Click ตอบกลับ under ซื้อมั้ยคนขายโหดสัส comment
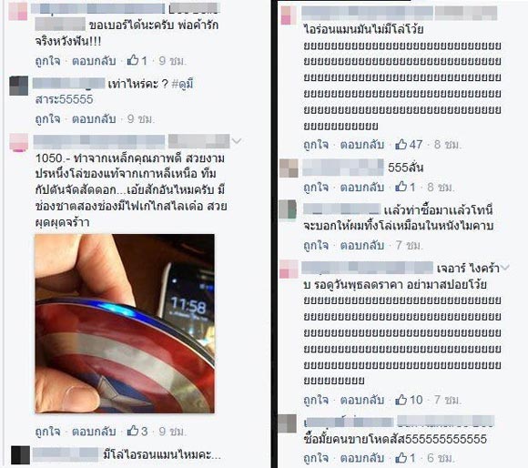 pos(362,457)
